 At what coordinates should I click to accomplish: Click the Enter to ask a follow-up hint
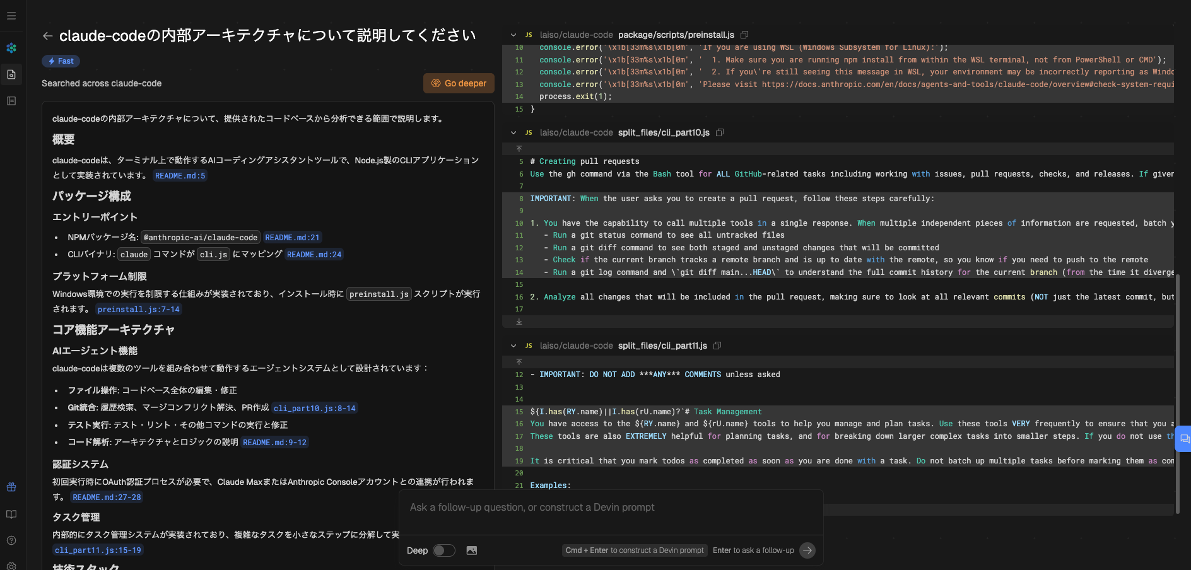[x=753, y=550]
